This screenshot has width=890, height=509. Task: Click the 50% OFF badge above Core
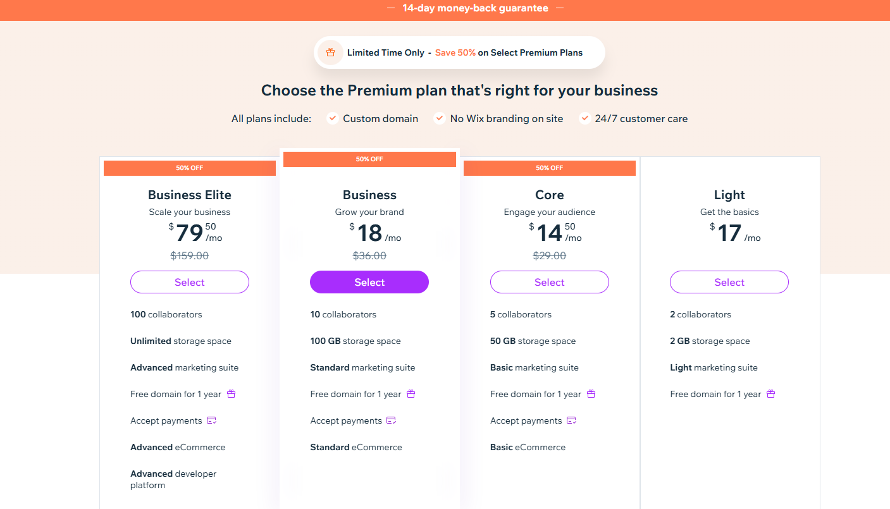tap(550, 168)
